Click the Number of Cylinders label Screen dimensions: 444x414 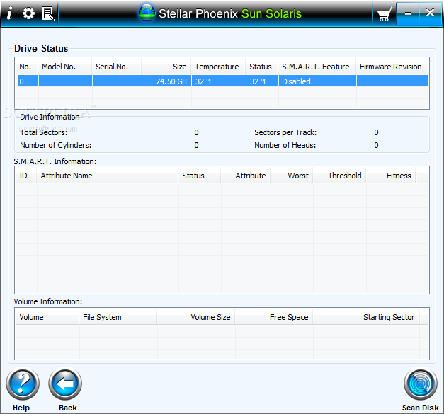56,145
